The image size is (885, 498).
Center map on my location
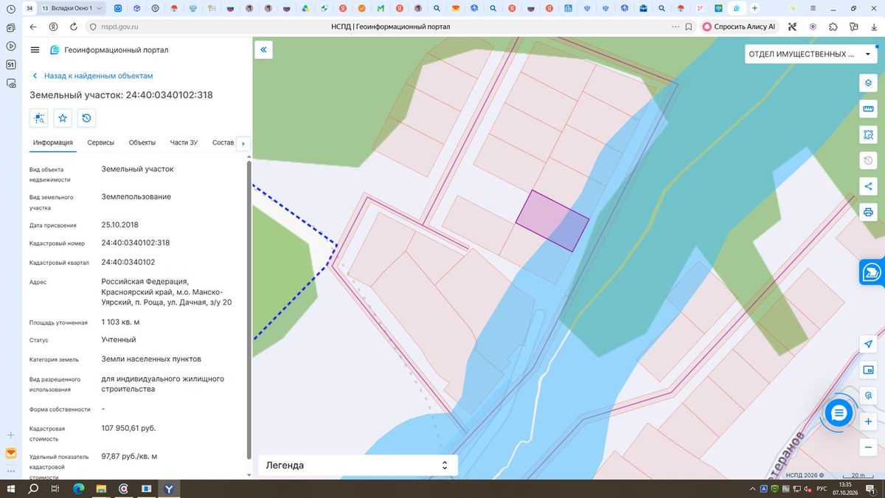[868, 344]
